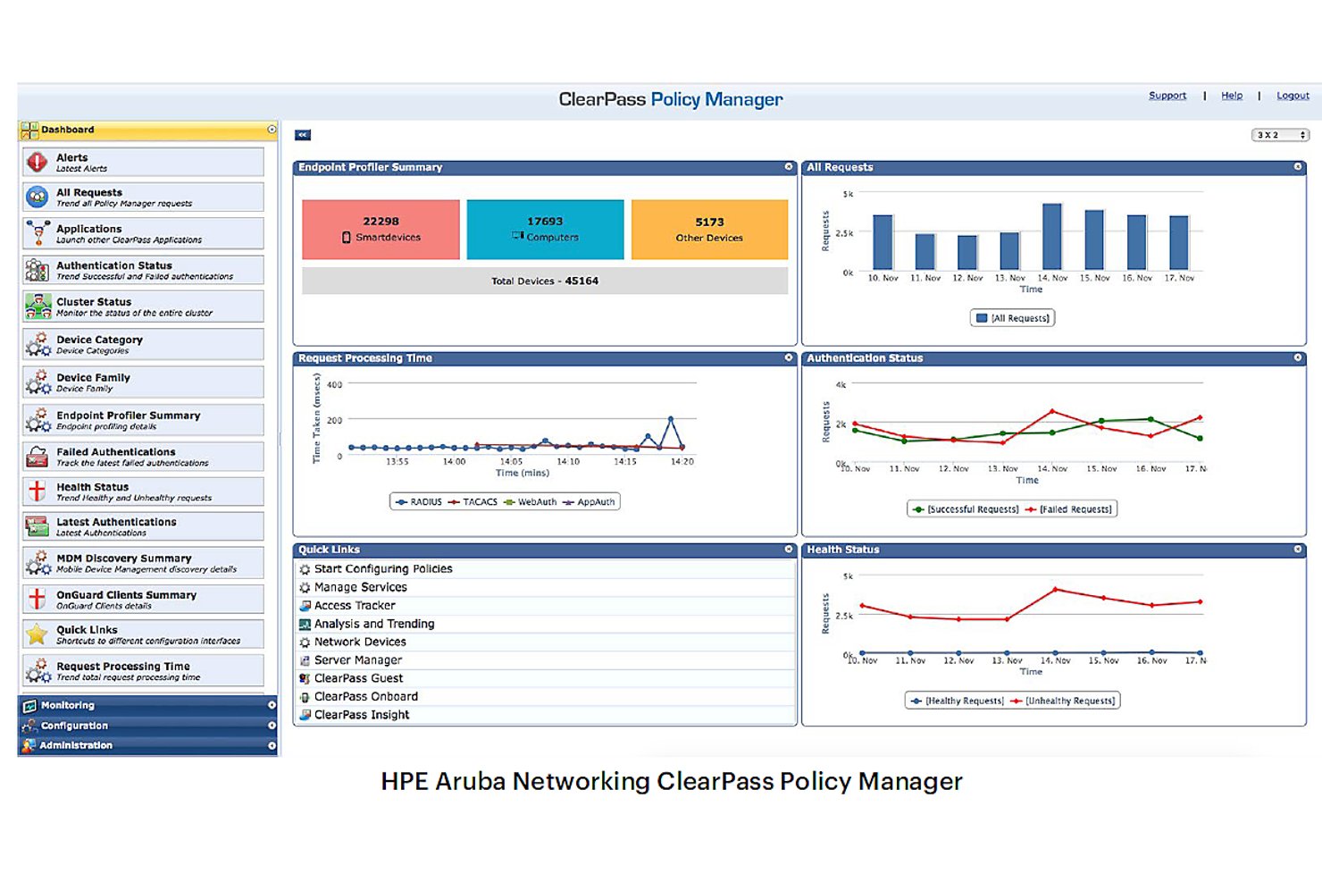Click the Device Family gears icon
The image size is (1322, 882).
pyautogui.click(x=38, y=382)
